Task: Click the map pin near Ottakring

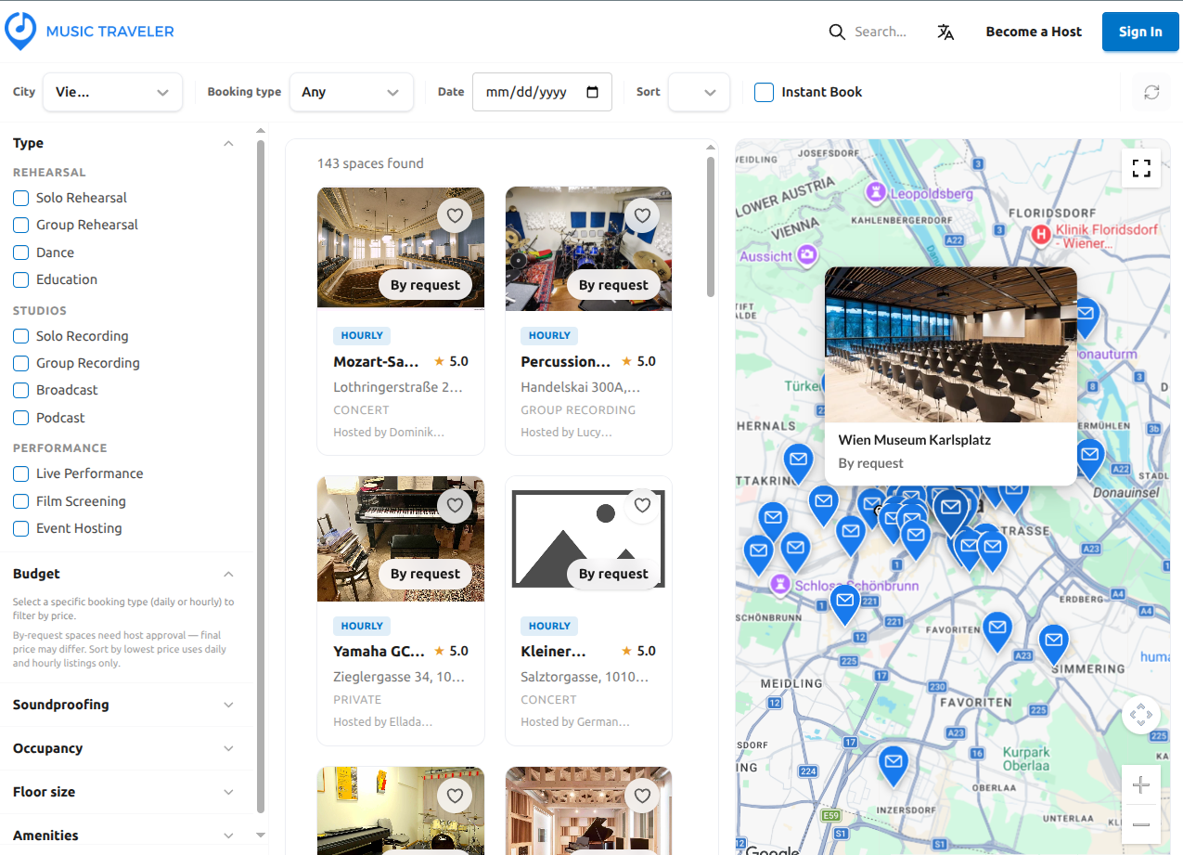Action: tap(798, 461)
